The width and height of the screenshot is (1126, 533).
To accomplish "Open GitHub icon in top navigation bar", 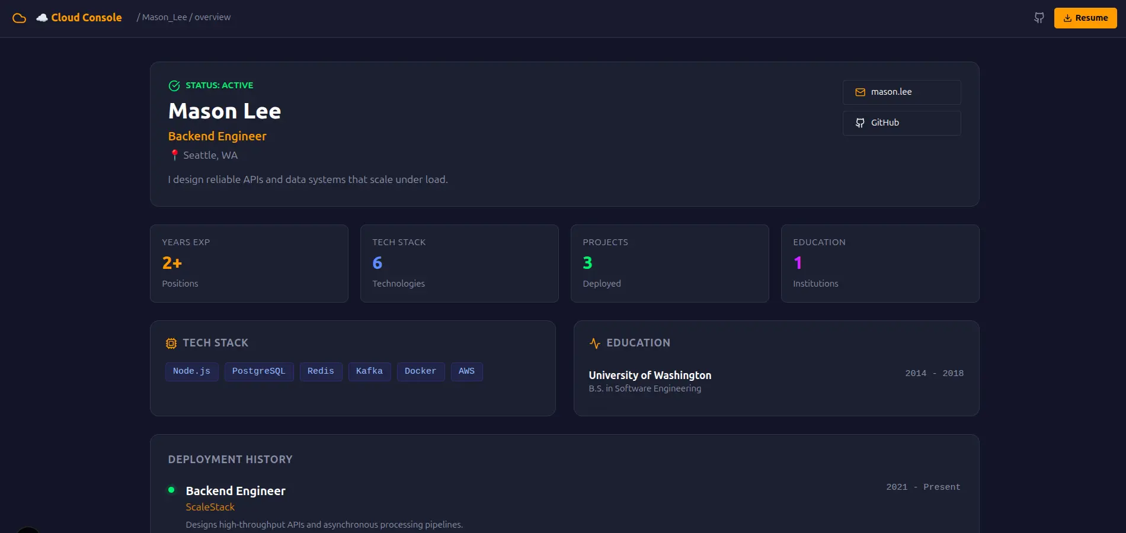I will pyautogui.click(x=1039, y=18).
